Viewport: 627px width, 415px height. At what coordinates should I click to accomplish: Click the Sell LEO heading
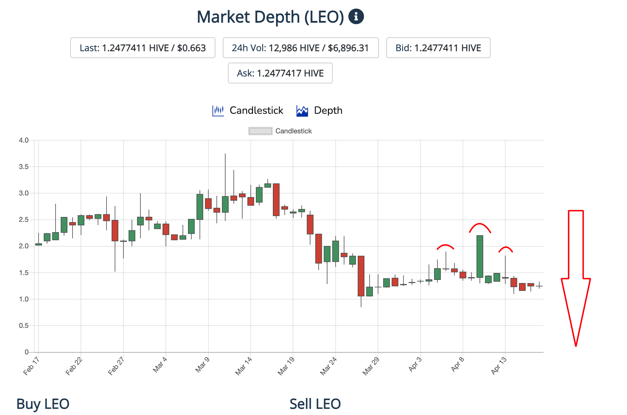[x=315, y=404]
